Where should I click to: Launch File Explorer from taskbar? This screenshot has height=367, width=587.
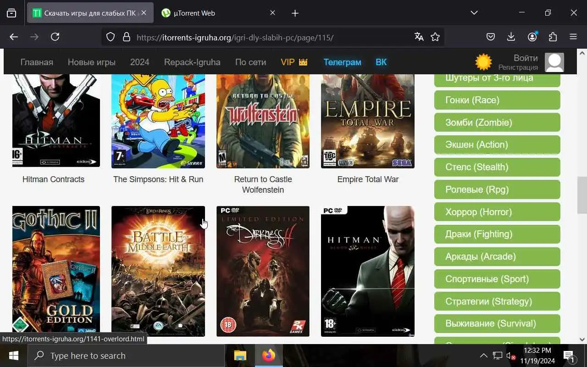(240, 356)
